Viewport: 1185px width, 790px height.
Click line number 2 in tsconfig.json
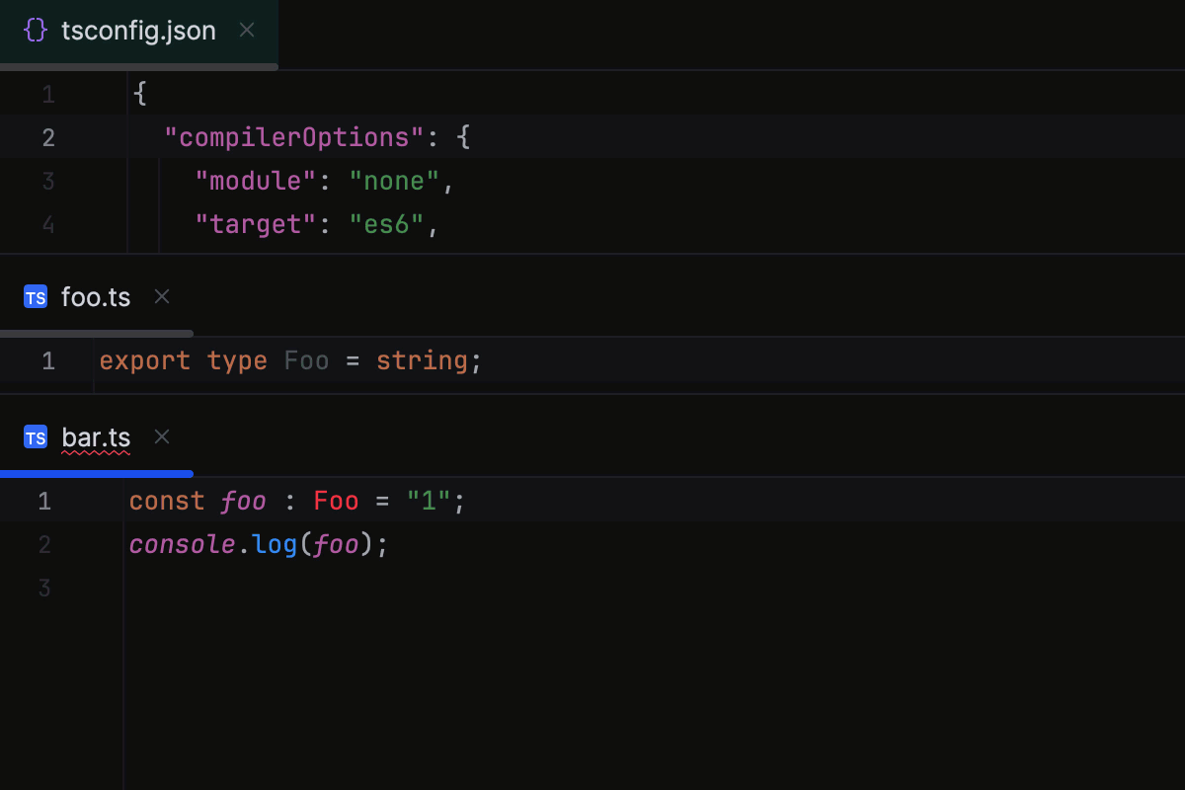point(47,136)
